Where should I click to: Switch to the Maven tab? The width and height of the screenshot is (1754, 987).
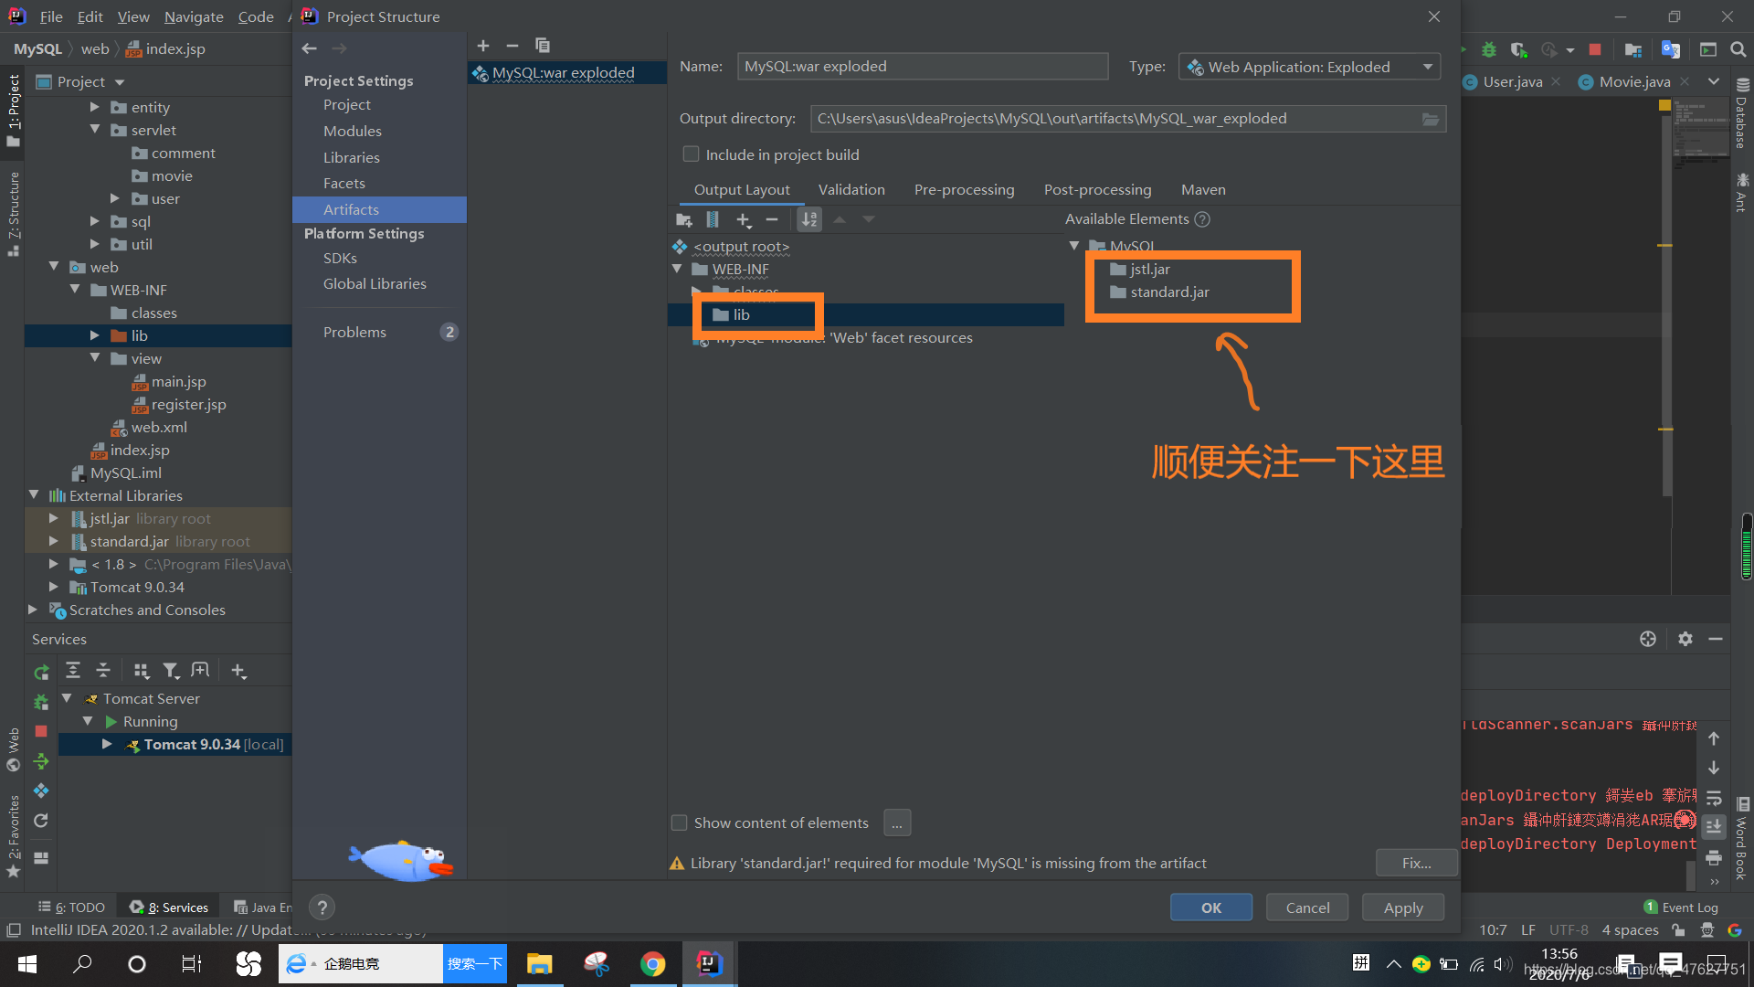coord(1203,189)
